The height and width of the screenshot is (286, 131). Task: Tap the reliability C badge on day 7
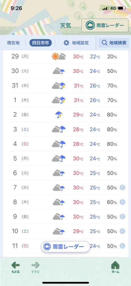tap(122, 187)
